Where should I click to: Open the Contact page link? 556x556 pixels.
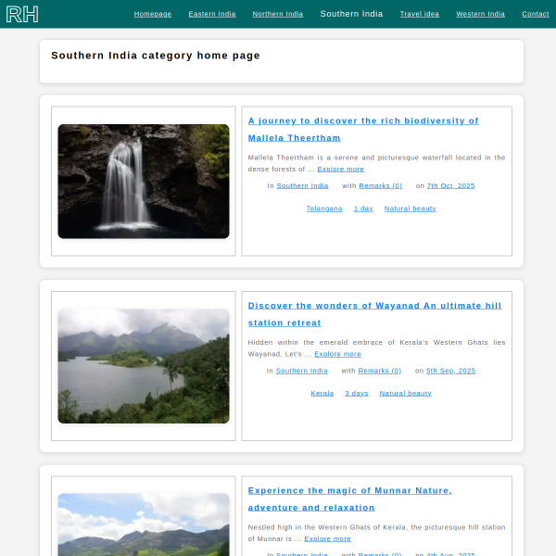point(536,14)
